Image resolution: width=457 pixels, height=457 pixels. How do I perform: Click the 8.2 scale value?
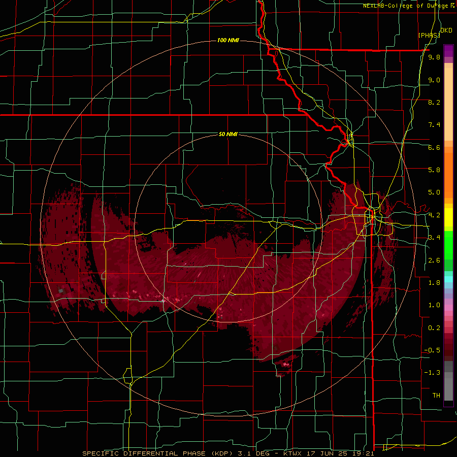pyautogui.click(x=434, y=102)
